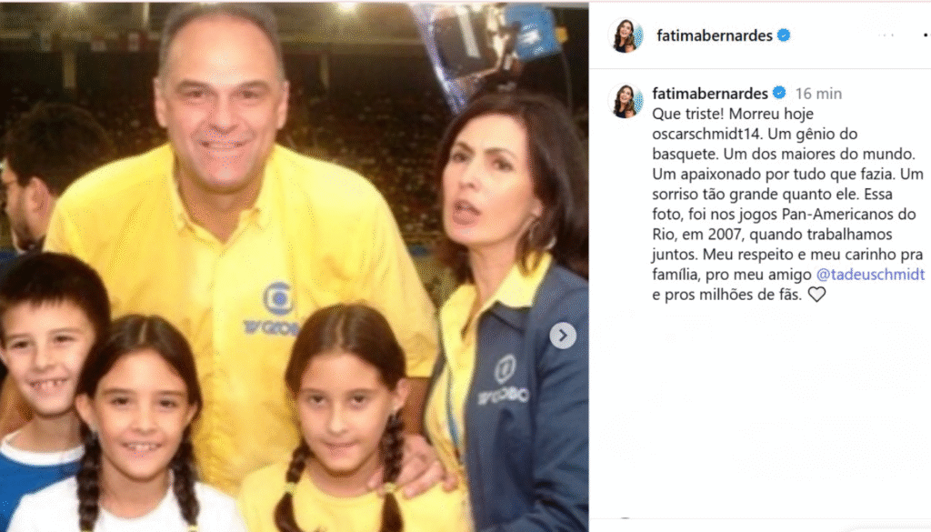Click verified badge next to caption username
931x532 pixels.
(779, 94)
